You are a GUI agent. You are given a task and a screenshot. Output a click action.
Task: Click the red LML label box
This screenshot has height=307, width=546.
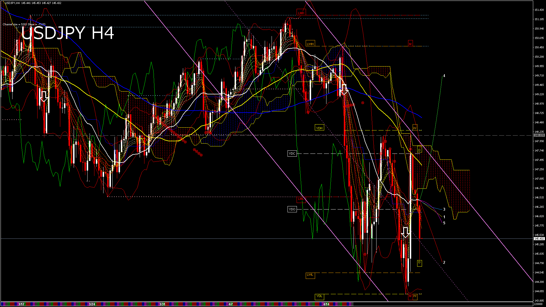[301, 199]
